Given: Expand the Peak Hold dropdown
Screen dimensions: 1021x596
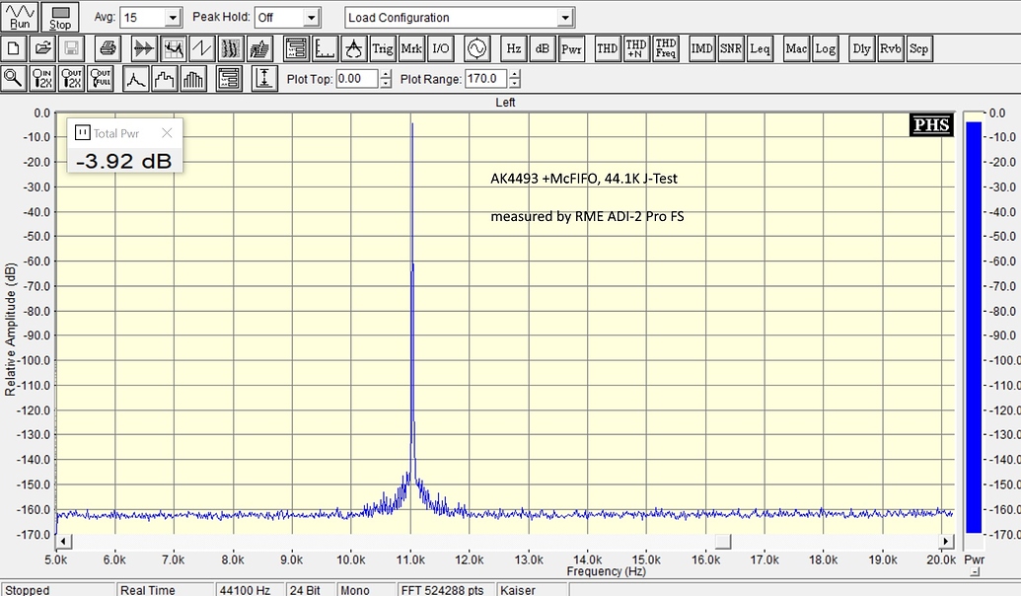Looking at the screenshot, I should (x=312, y=18).
